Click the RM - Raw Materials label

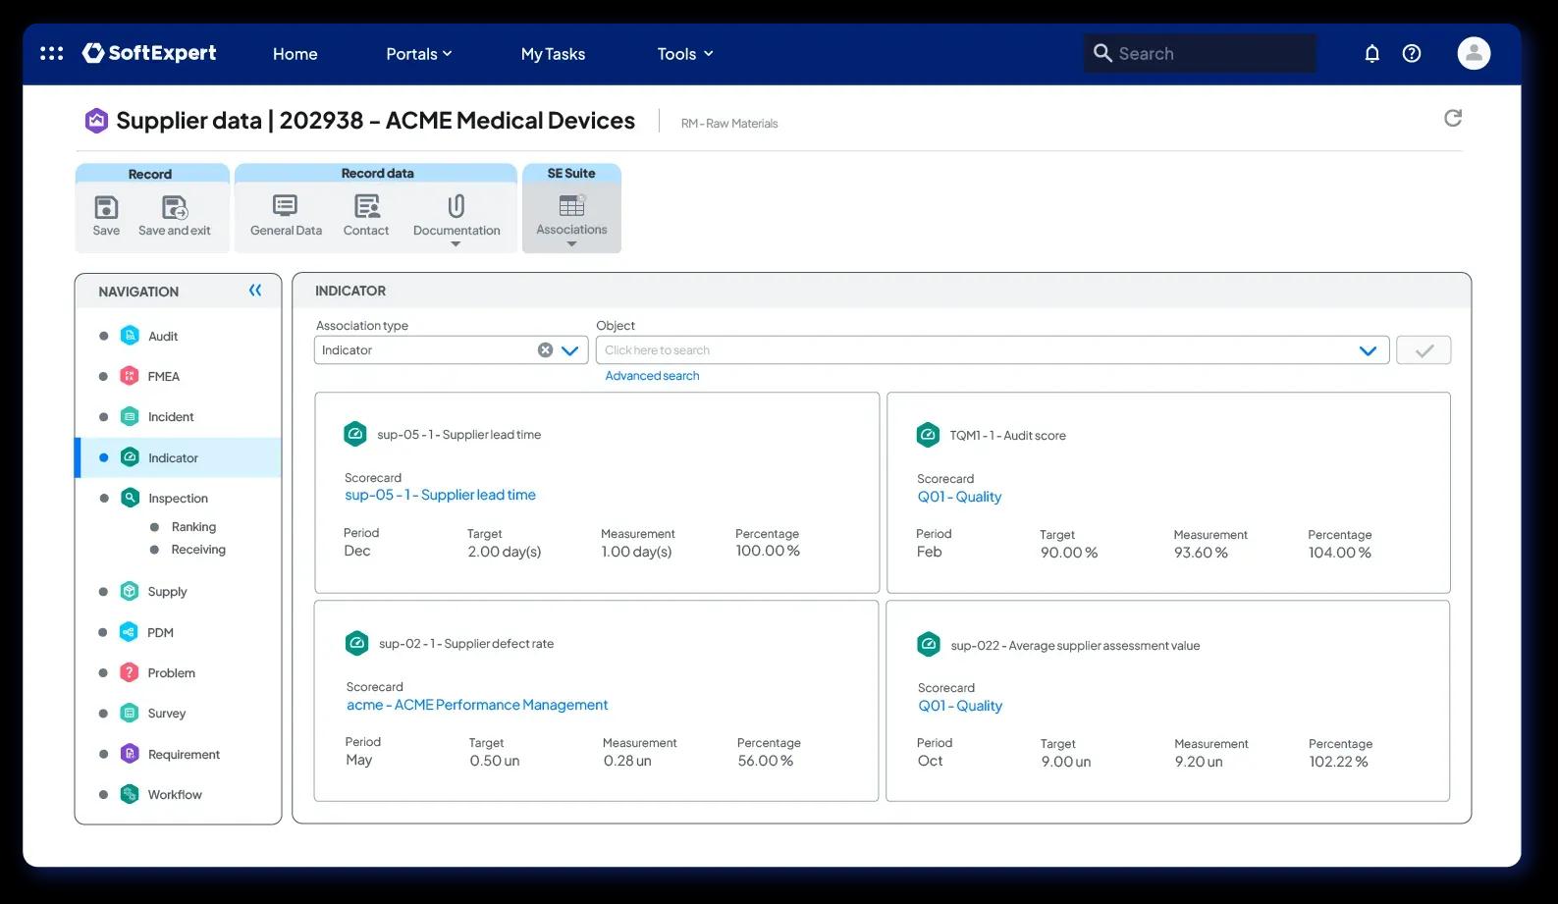pyautogui.click(x=729, y=124)
